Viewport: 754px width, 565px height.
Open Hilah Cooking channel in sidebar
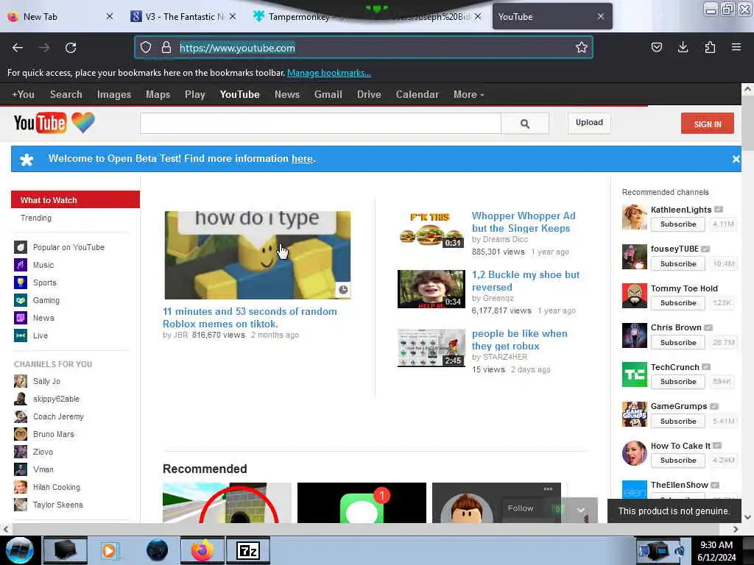point(47,487)
